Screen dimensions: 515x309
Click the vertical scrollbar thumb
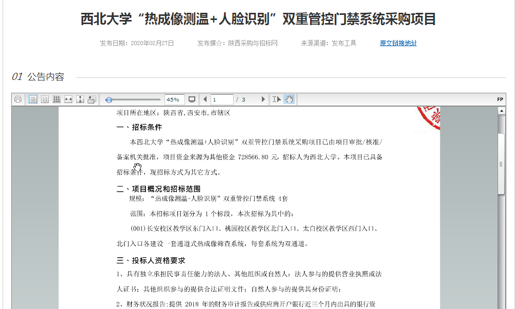[501, 164]
